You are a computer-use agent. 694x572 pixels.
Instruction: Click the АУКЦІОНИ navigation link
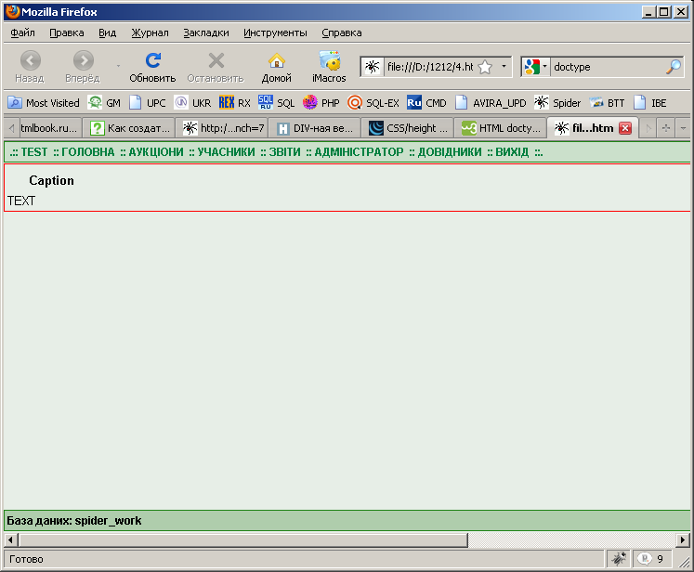(x=155, y=152)
